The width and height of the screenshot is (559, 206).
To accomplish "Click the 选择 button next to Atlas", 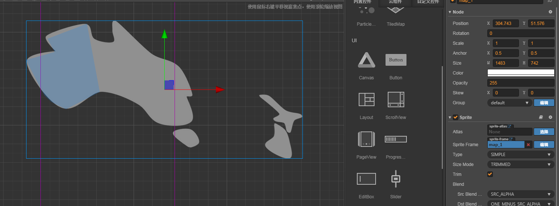I will click(544, 132).
